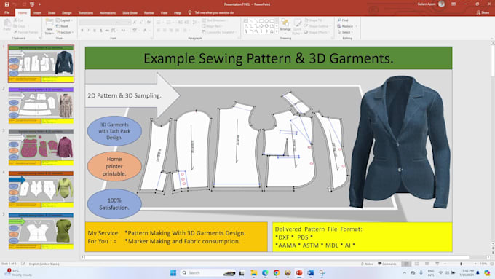This screenshot has width=495, height=279.
Task: Open PowerPoint from the Windows taskbar
Action: pos(299,273)
